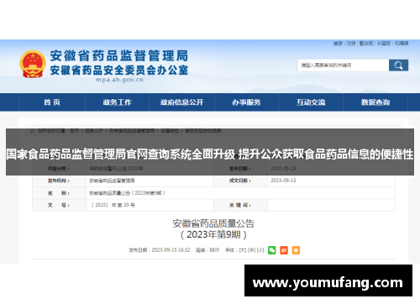
Task: Open the 首页 navigation tab
Action: coord(52,102)
